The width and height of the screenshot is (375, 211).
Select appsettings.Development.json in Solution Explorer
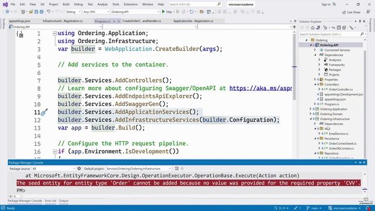[343, 94]
